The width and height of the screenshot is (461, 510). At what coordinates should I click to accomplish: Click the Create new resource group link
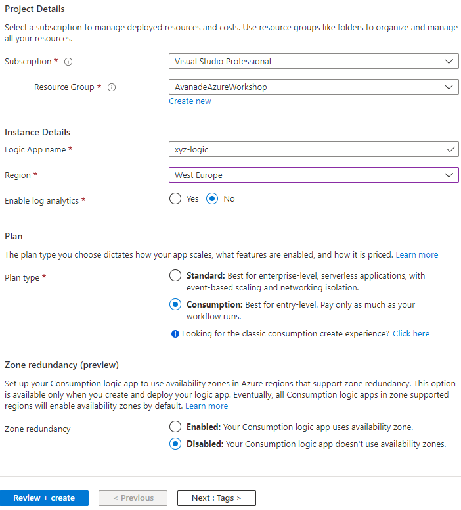[190, 101]
